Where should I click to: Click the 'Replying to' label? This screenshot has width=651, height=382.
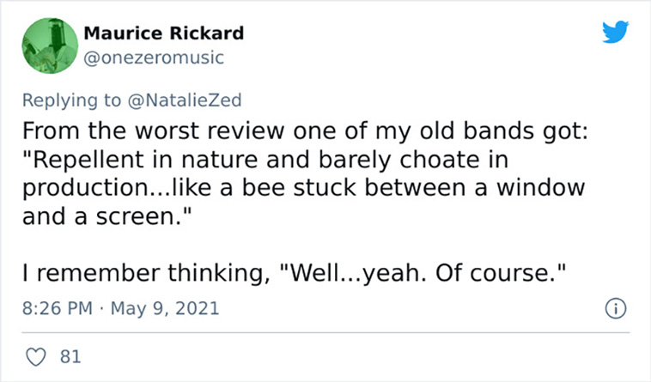click(71, 100)
